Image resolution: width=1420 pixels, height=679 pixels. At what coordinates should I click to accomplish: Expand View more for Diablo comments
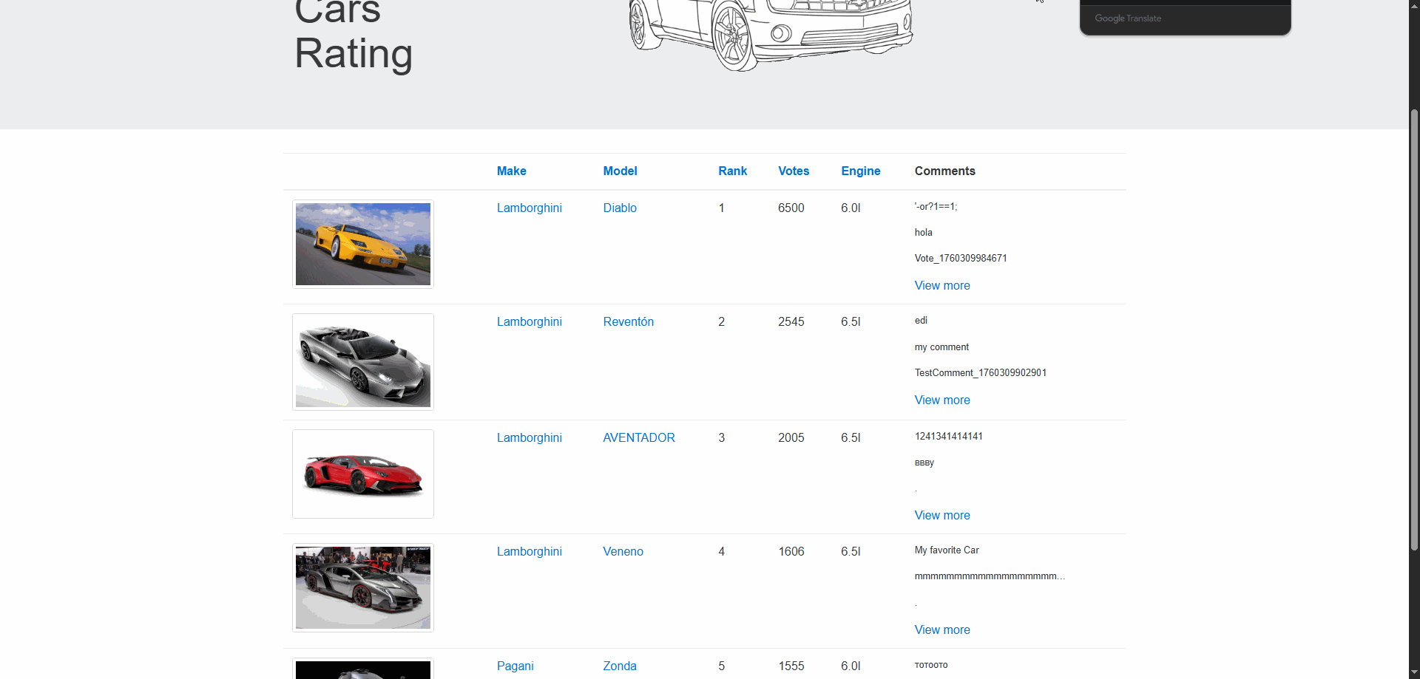[x=941, y=285]
